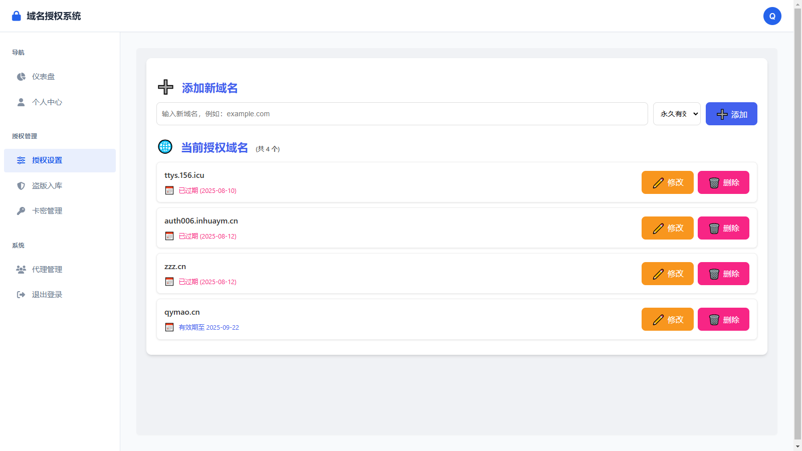Screen dimensions: 802x451
Task: Click the Q avatar in the top right
Action: tap(772, 16)
